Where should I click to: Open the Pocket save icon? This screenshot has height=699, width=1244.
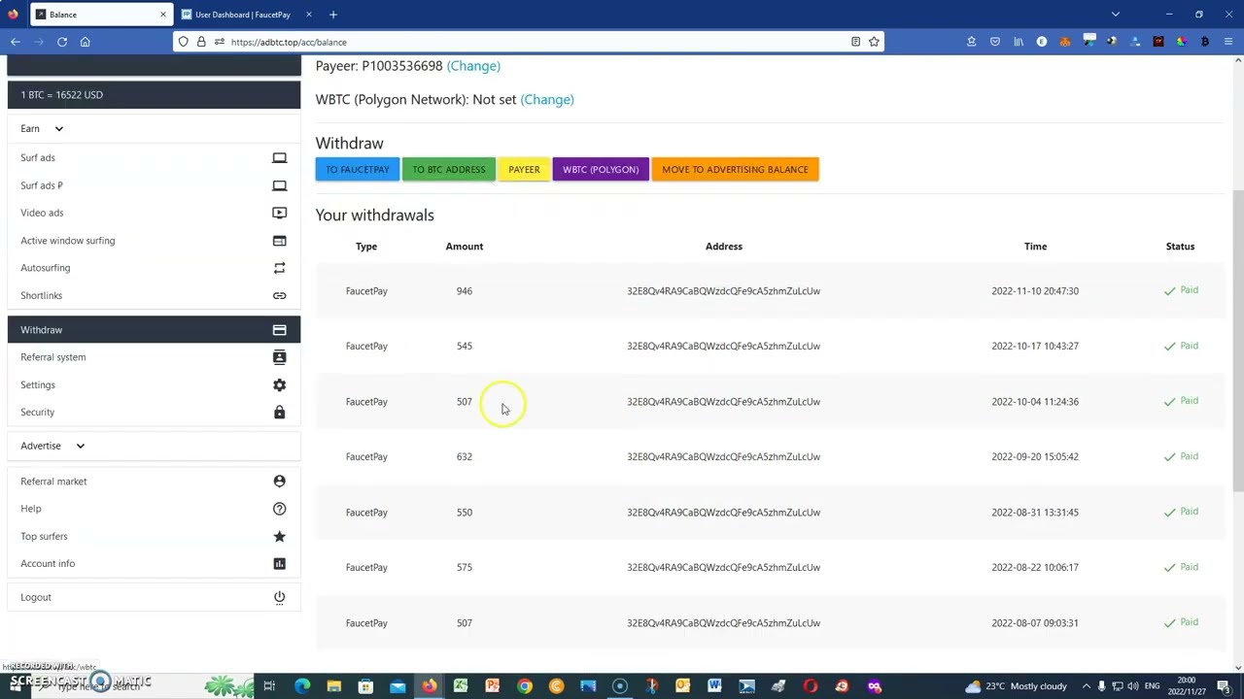pos(995,42)
